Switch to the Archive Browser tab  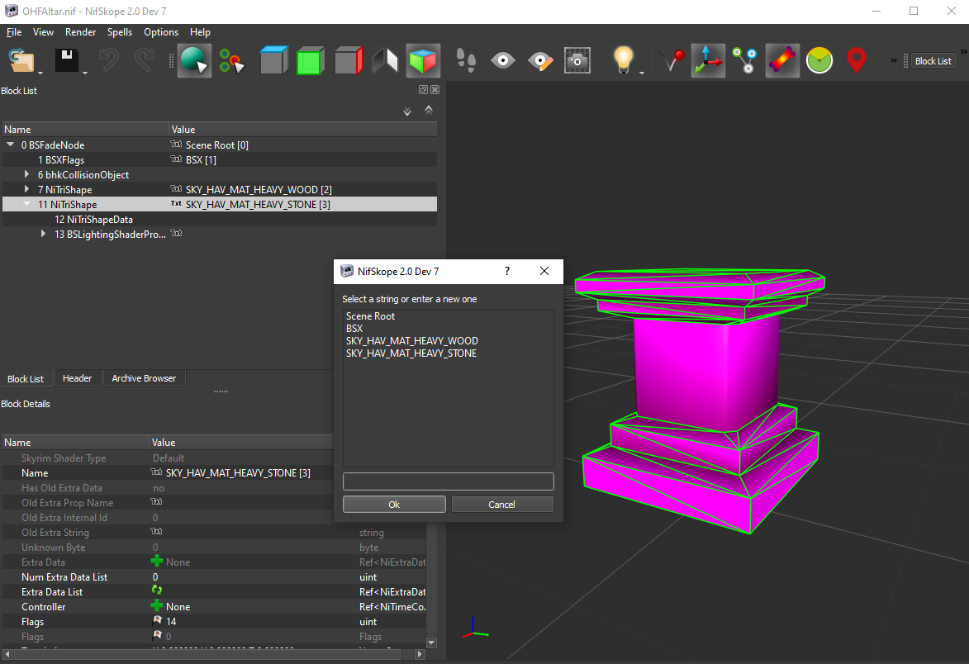tap(143, 377)
